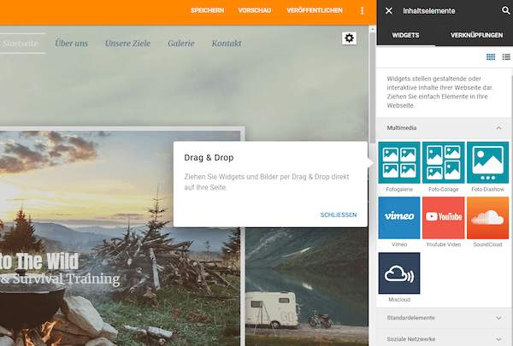Click the Survival Training heading text
Screen dimensions: 513x346
tap(61, 279)
